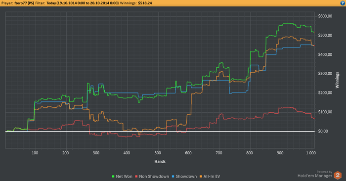
Task: Click the Hands axis title
Action: pos(160,161)
